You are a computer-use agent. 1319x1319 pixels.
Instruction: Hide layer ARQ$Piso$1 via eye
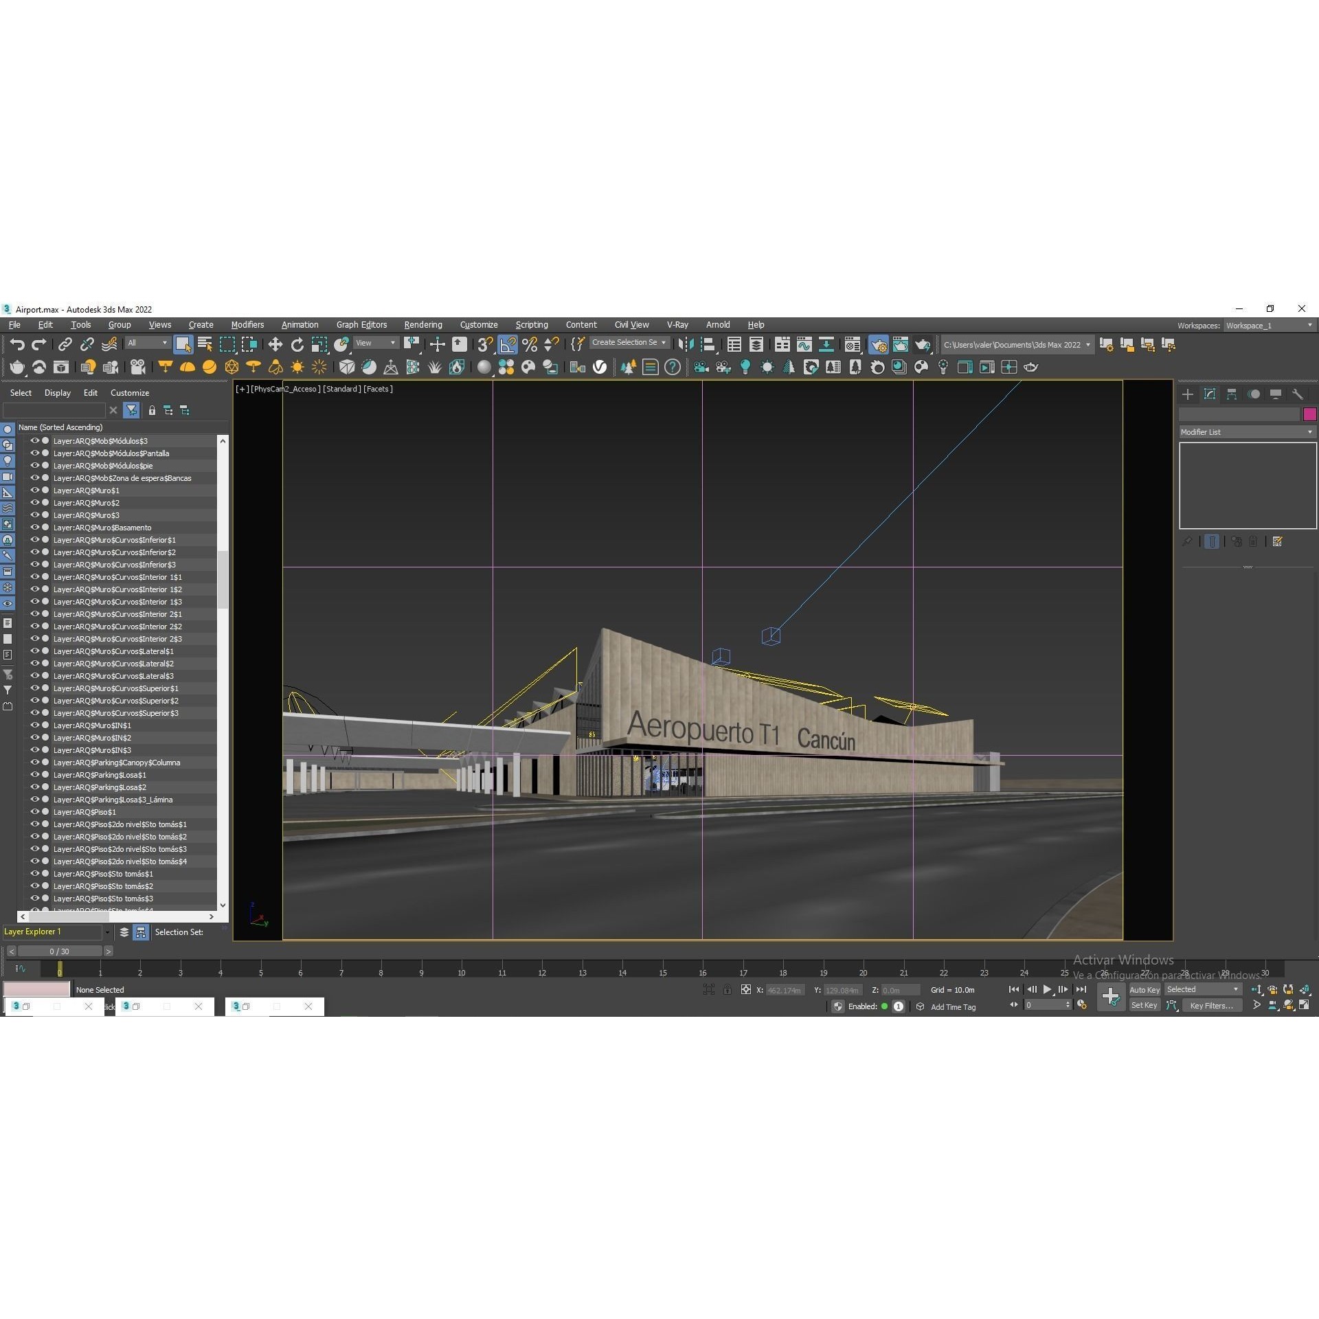click(x=34, y=812)
